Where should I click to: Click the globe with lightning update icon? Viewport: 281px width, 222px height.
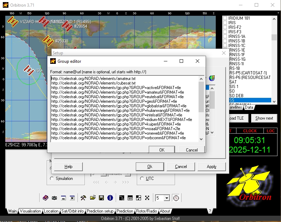point(212,78)
